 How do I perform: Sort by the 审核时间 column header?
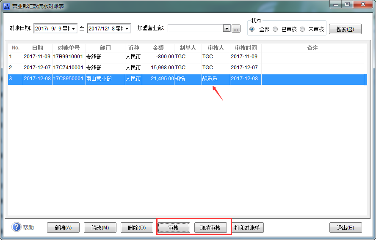point(246,48)
